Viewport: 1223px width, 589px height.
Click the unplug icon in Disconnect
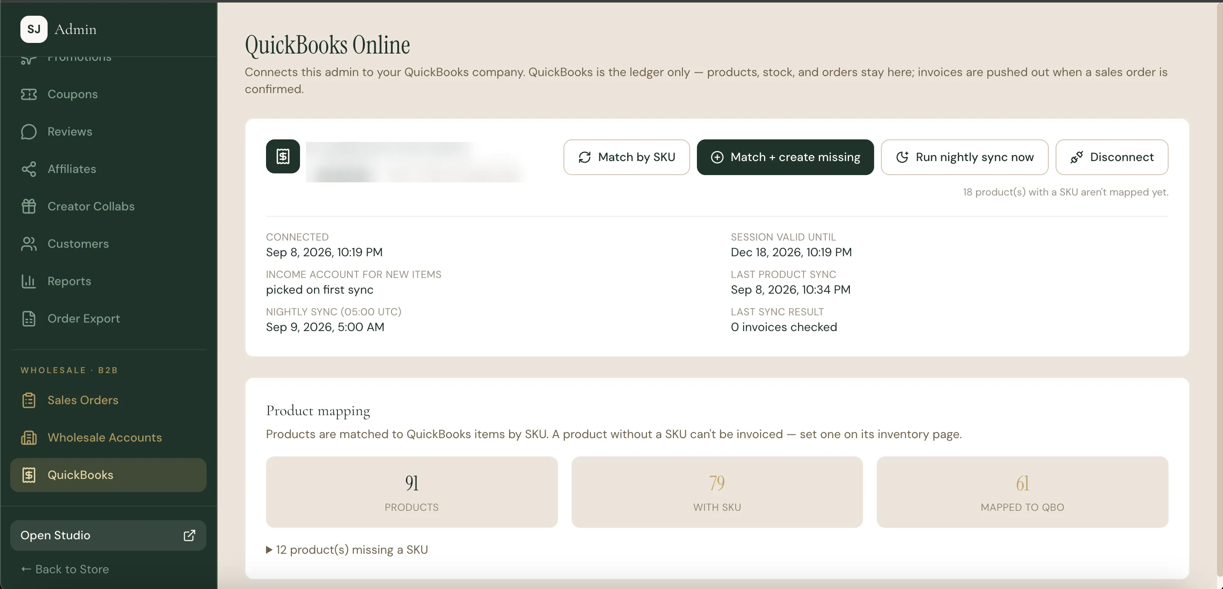[1076, 157]
